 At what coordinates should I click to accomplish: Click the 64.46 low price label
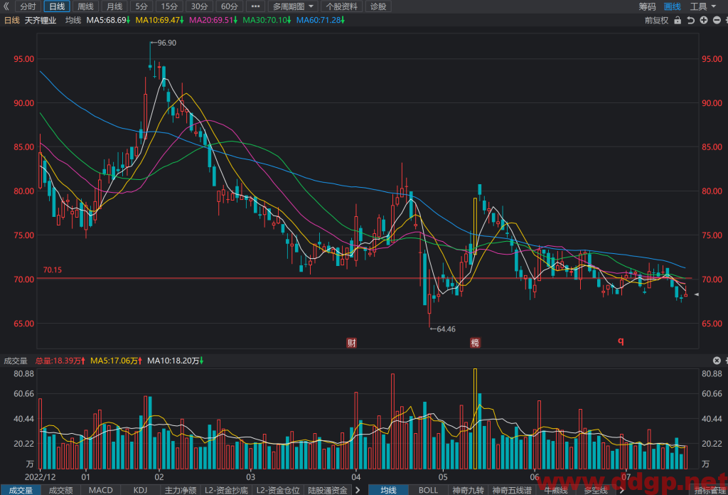pos(446,329)
